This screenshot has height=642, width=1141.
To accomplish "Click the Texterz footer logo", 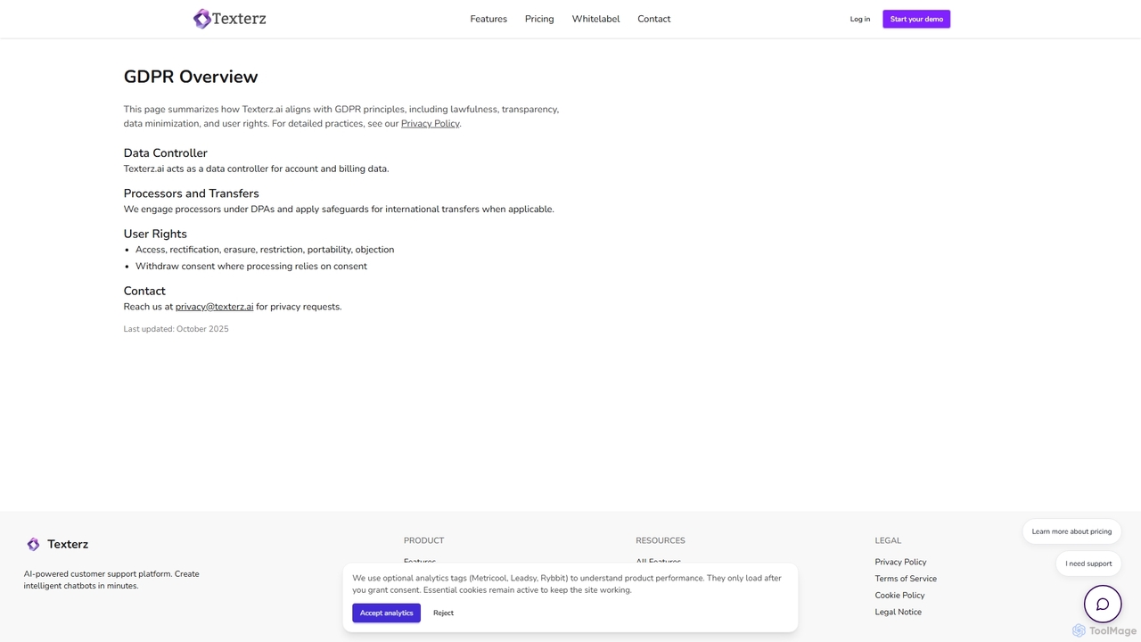I will [x=57, y=544].
